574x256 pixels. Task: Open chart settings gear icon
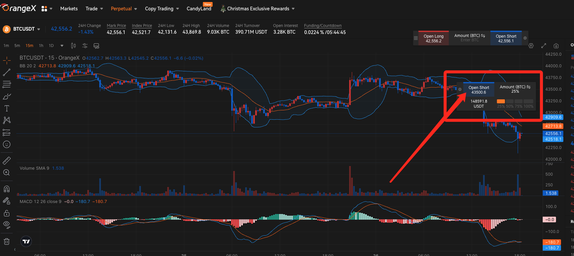[531, 46]
